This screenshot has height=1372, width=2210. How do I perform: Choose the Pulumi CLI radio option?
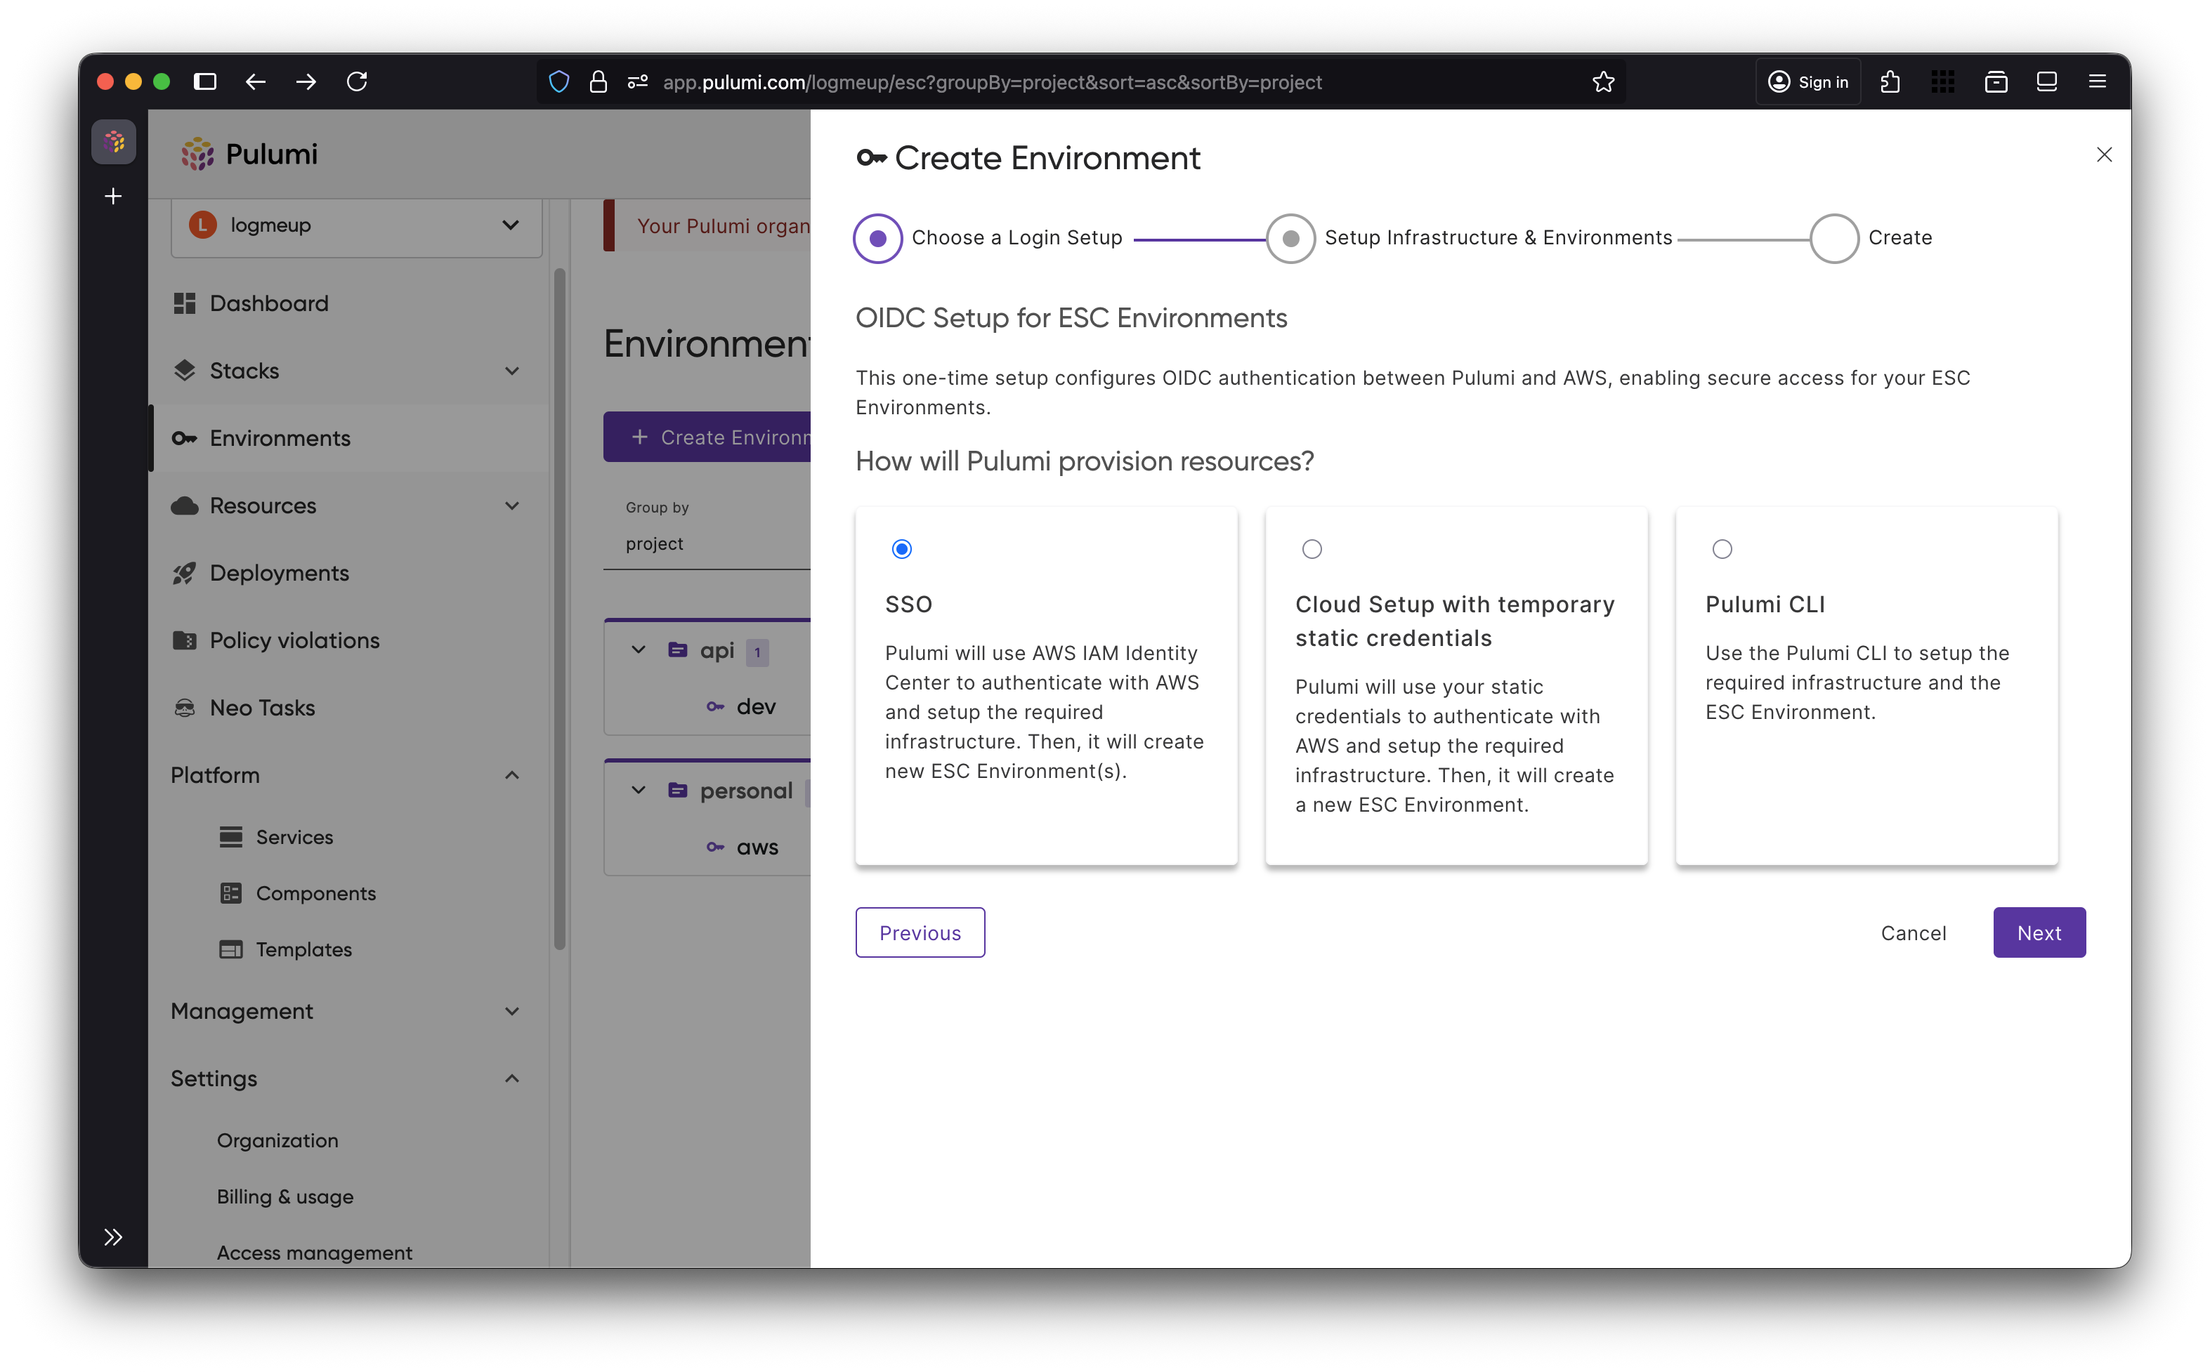pos(1722,549)
